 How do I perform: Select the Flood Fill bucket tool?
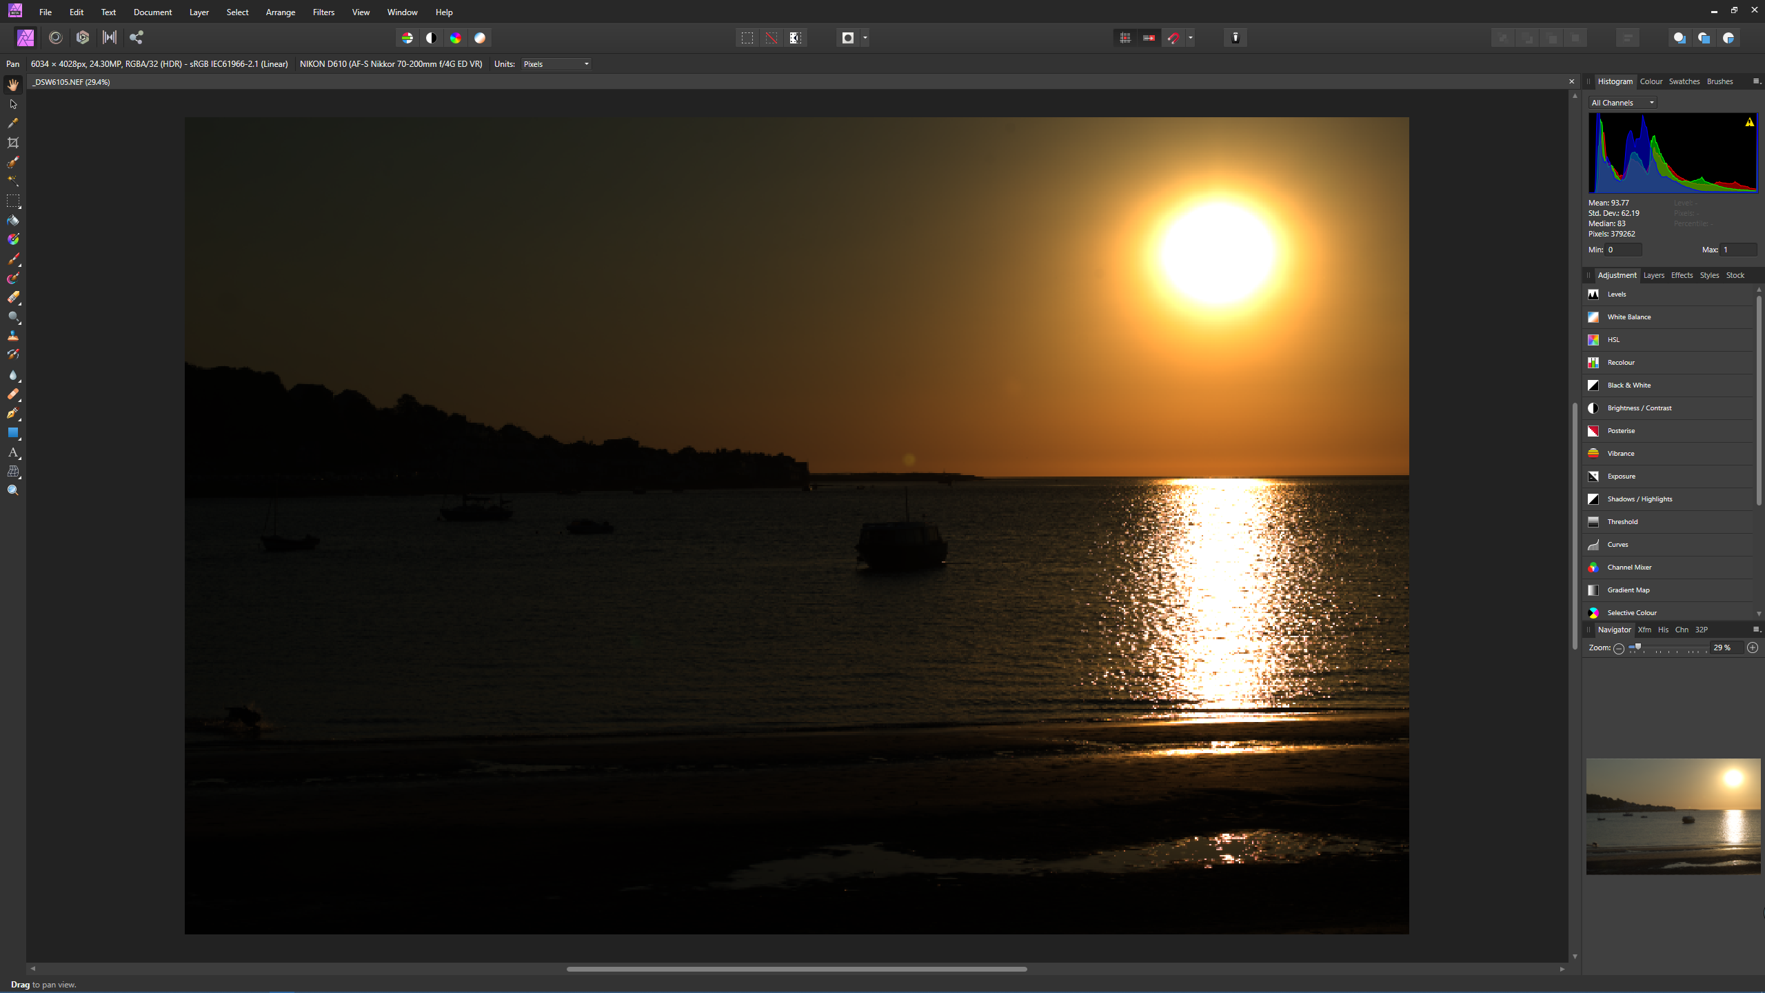click(13, 221)
